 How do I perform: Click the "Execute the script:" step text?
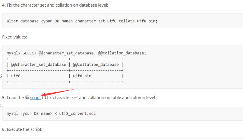(x=24, y=129)
